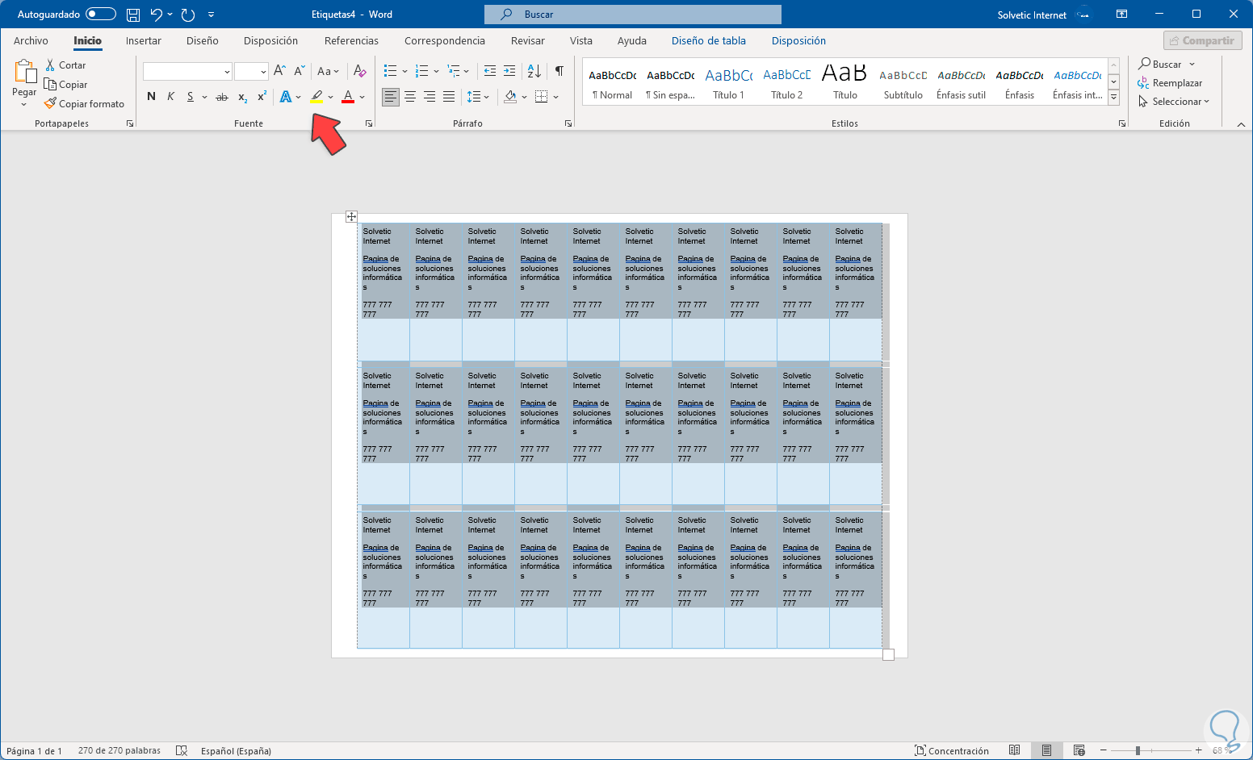This screenshot has width=1253, height=760.
Task: Sort the selected table content
Action: pos(534,71)
